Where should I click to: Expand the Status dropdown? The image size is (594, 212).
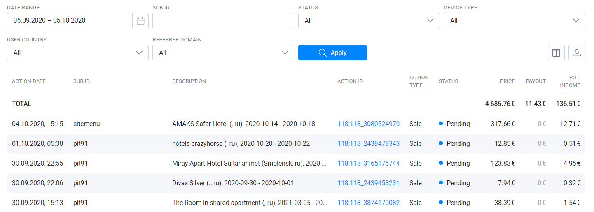pos(369,21)
